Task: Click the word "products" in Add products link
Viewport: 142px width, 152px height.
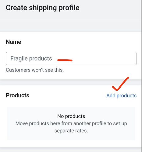Action: click(x=126, y=96)
